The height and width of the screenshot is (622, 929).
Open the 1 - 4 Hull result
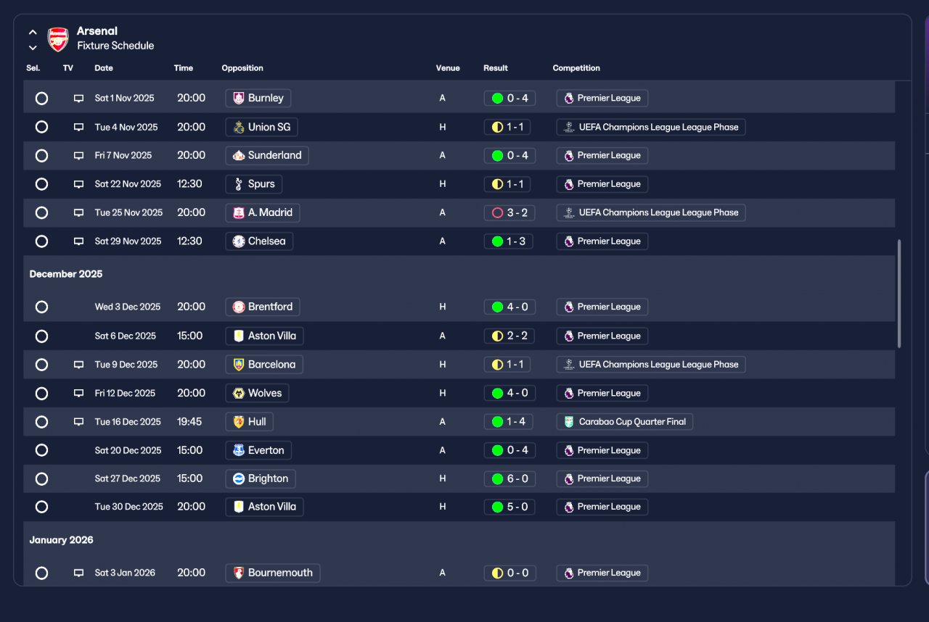click(509, 422)
